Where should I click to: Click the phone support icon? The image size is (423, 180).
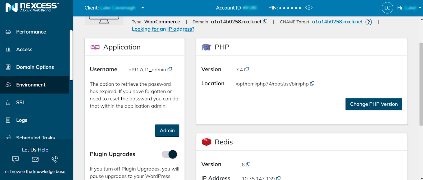pos(55,159)
